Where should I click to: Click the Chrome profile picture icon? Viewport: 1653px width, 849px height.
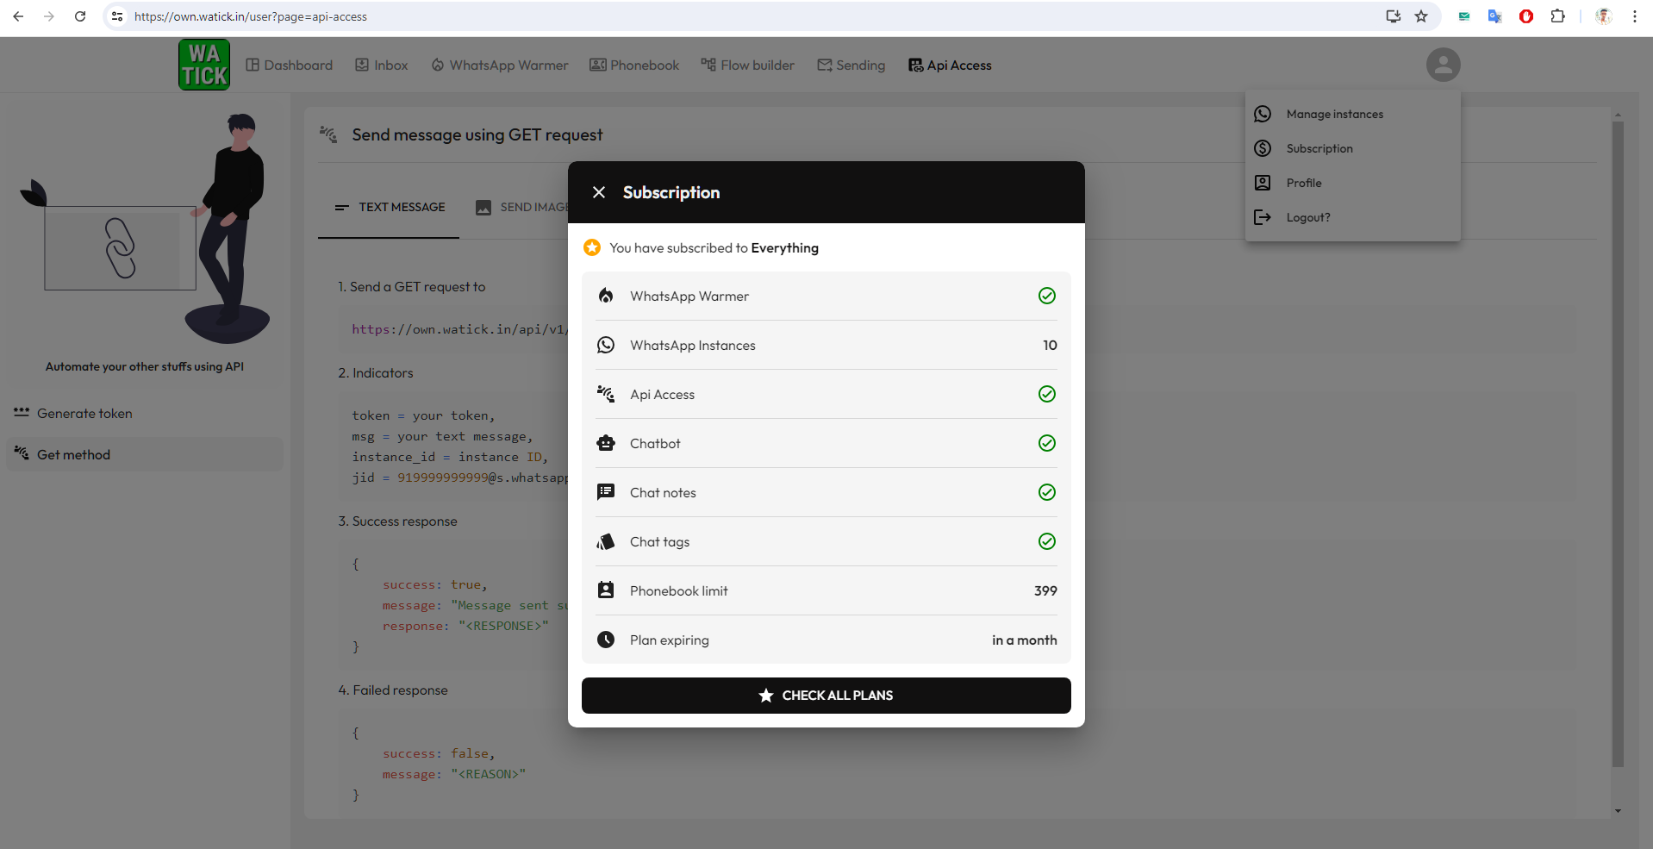point(1603,16)
